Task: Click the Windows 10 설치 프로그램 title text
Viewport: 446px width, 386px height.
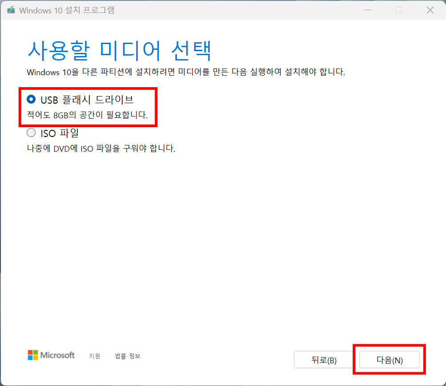Action: click(x=67, y=10)
